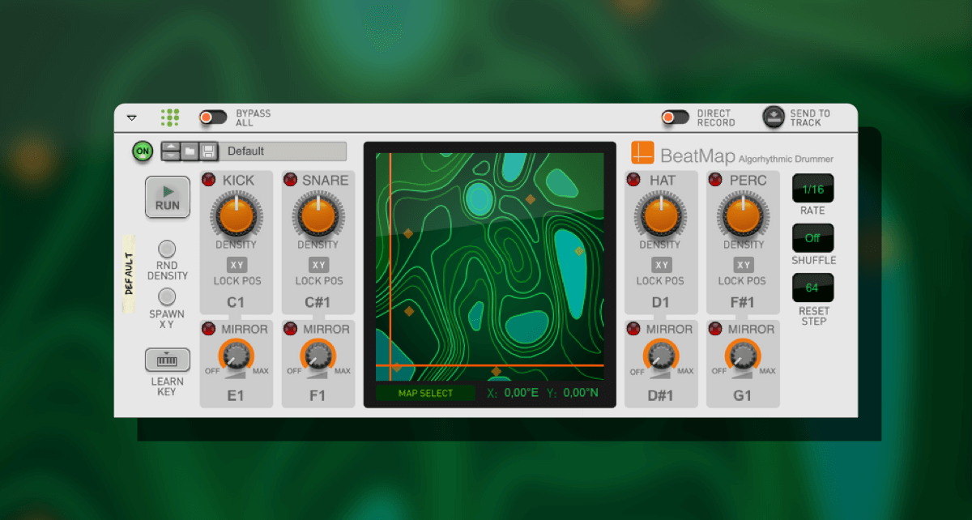The image size is (972, 520).
Task: Save preset with the floppy disk icon
Action: 208,151
